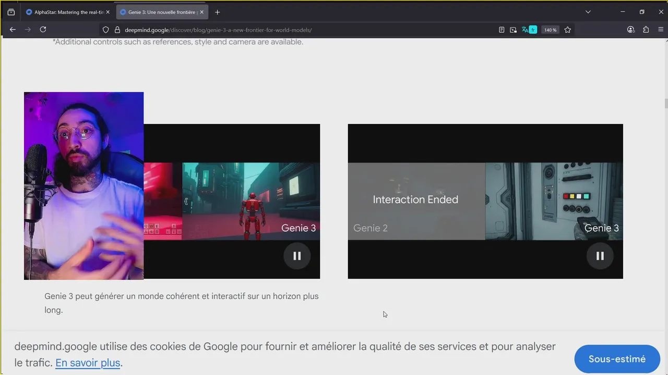Open the En savoir plus link
The image size is (668, 375).
point(88,362)
